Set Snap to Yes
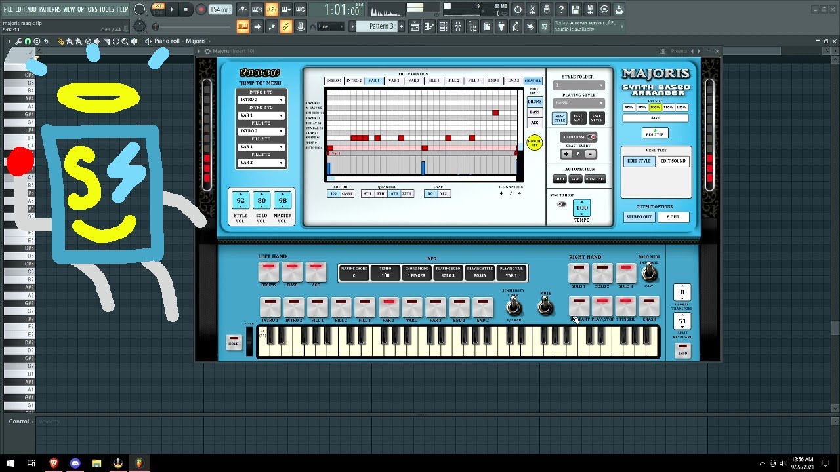This screenshot has width=840, height=472. tap(443, 193)
